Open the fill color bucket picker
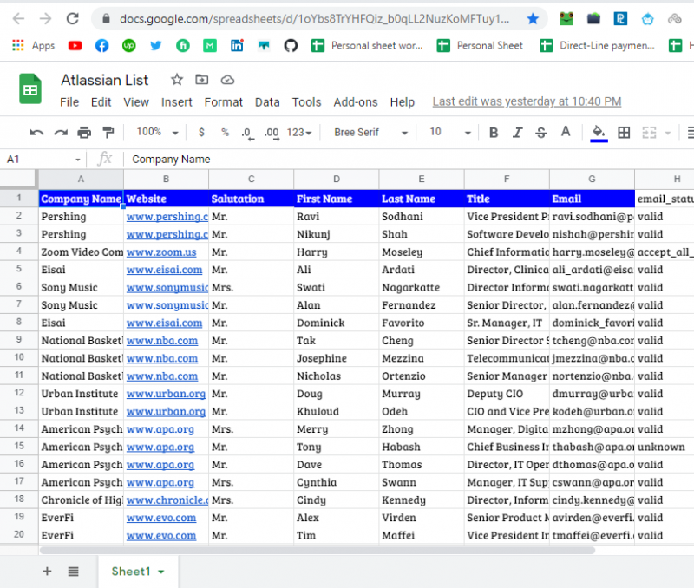The width and height of the screenshot is (694, 588). [599, 133]
